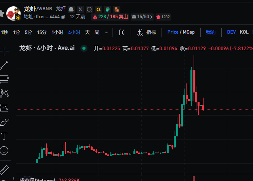Screen dimensions: 253x181
Task: Click the 成交量(Volume) indicator label
Action: (37, 179)
